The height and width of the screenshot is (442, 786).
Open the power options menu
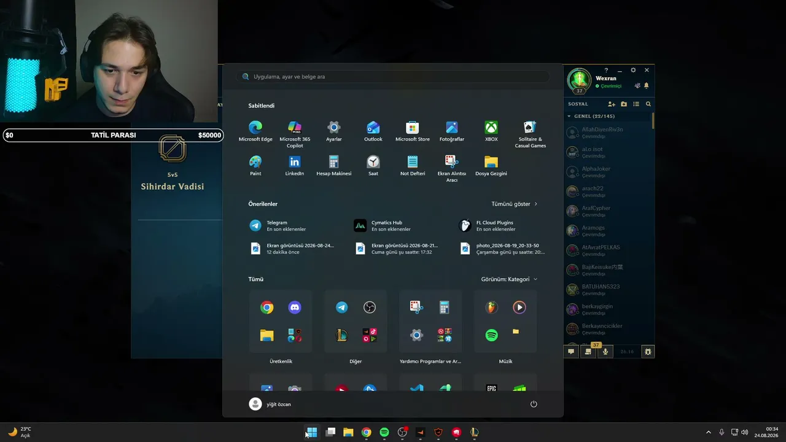coord(534,404)
